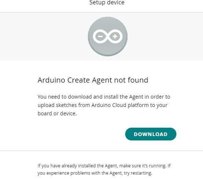The height and width of the screenshot is (179, 203).
Task: Click the plus symbol inside Arduino logo
Action: pos(115,36)
